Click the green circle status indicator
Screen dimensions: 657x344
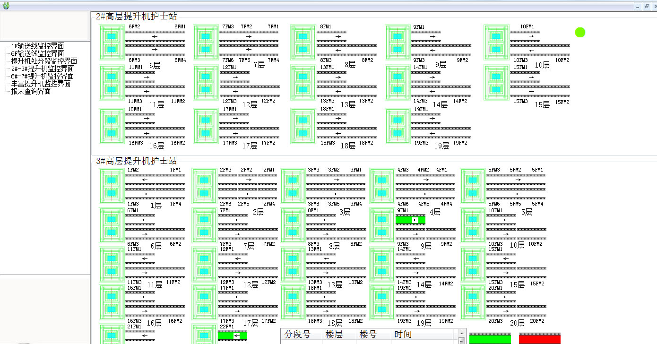point(580,32)
